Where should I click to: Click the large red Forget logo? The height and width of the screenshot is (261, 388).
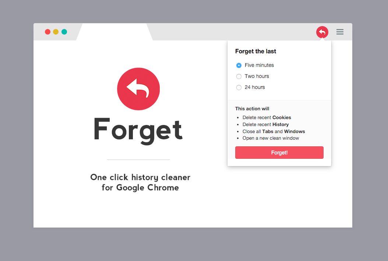[138, 89]
